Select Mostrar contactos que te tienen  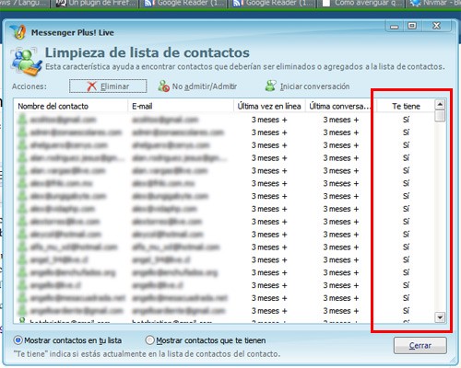tap(206, 340)
